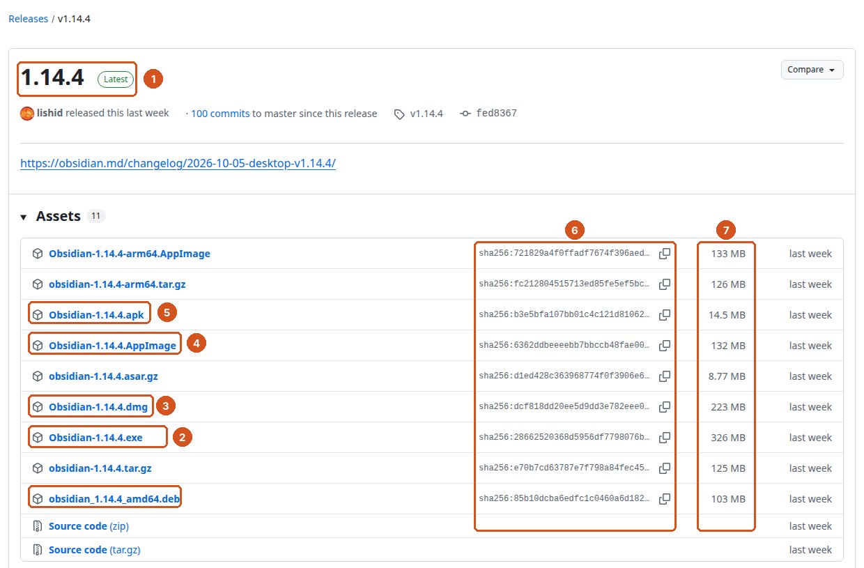Viewport: 864px width, 568px height.
Task: Go to Releases breadcrumb link
Action: tap(28, 19)
